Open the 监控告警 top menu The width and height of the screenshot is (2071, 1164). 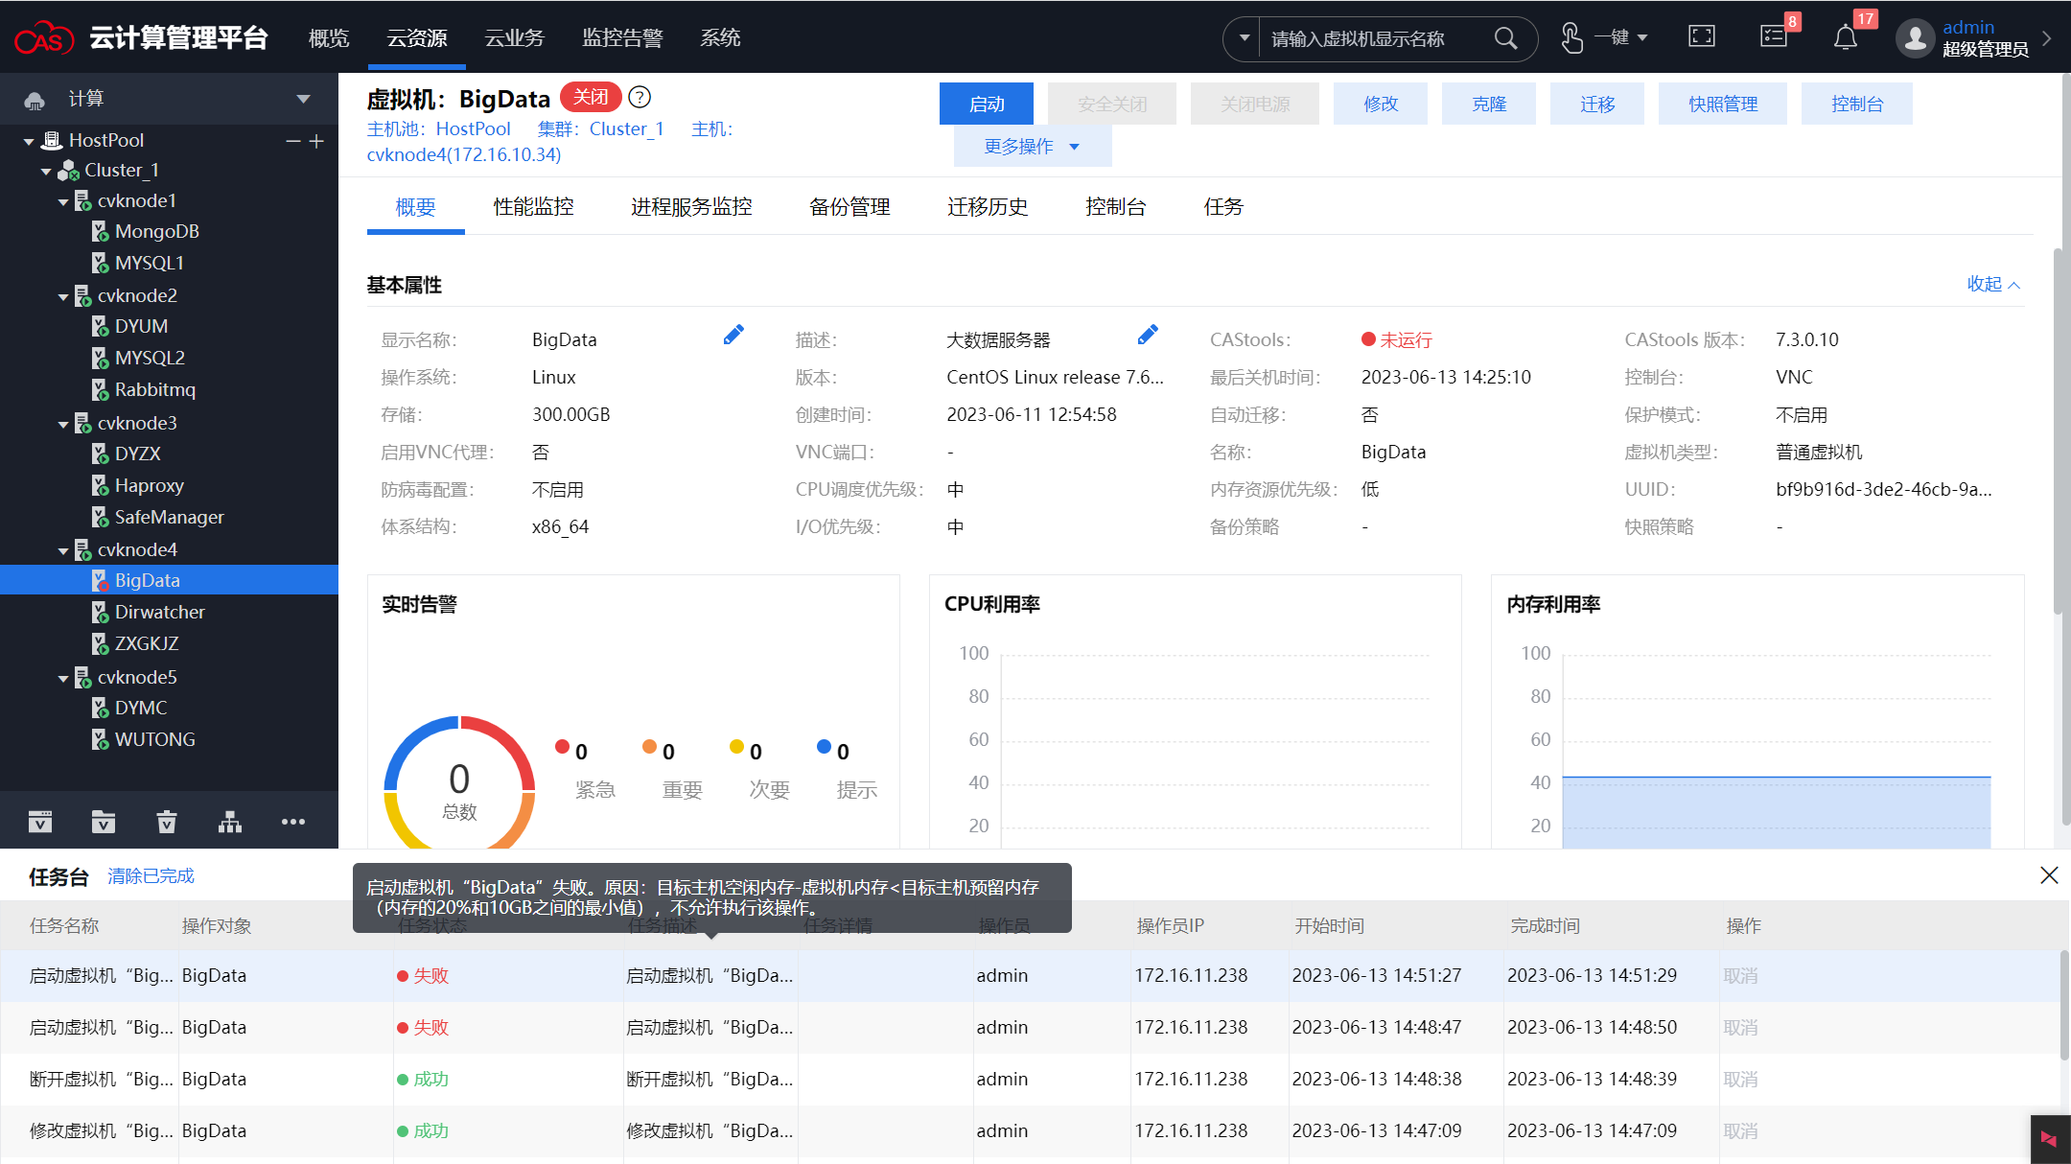[622, 38]
